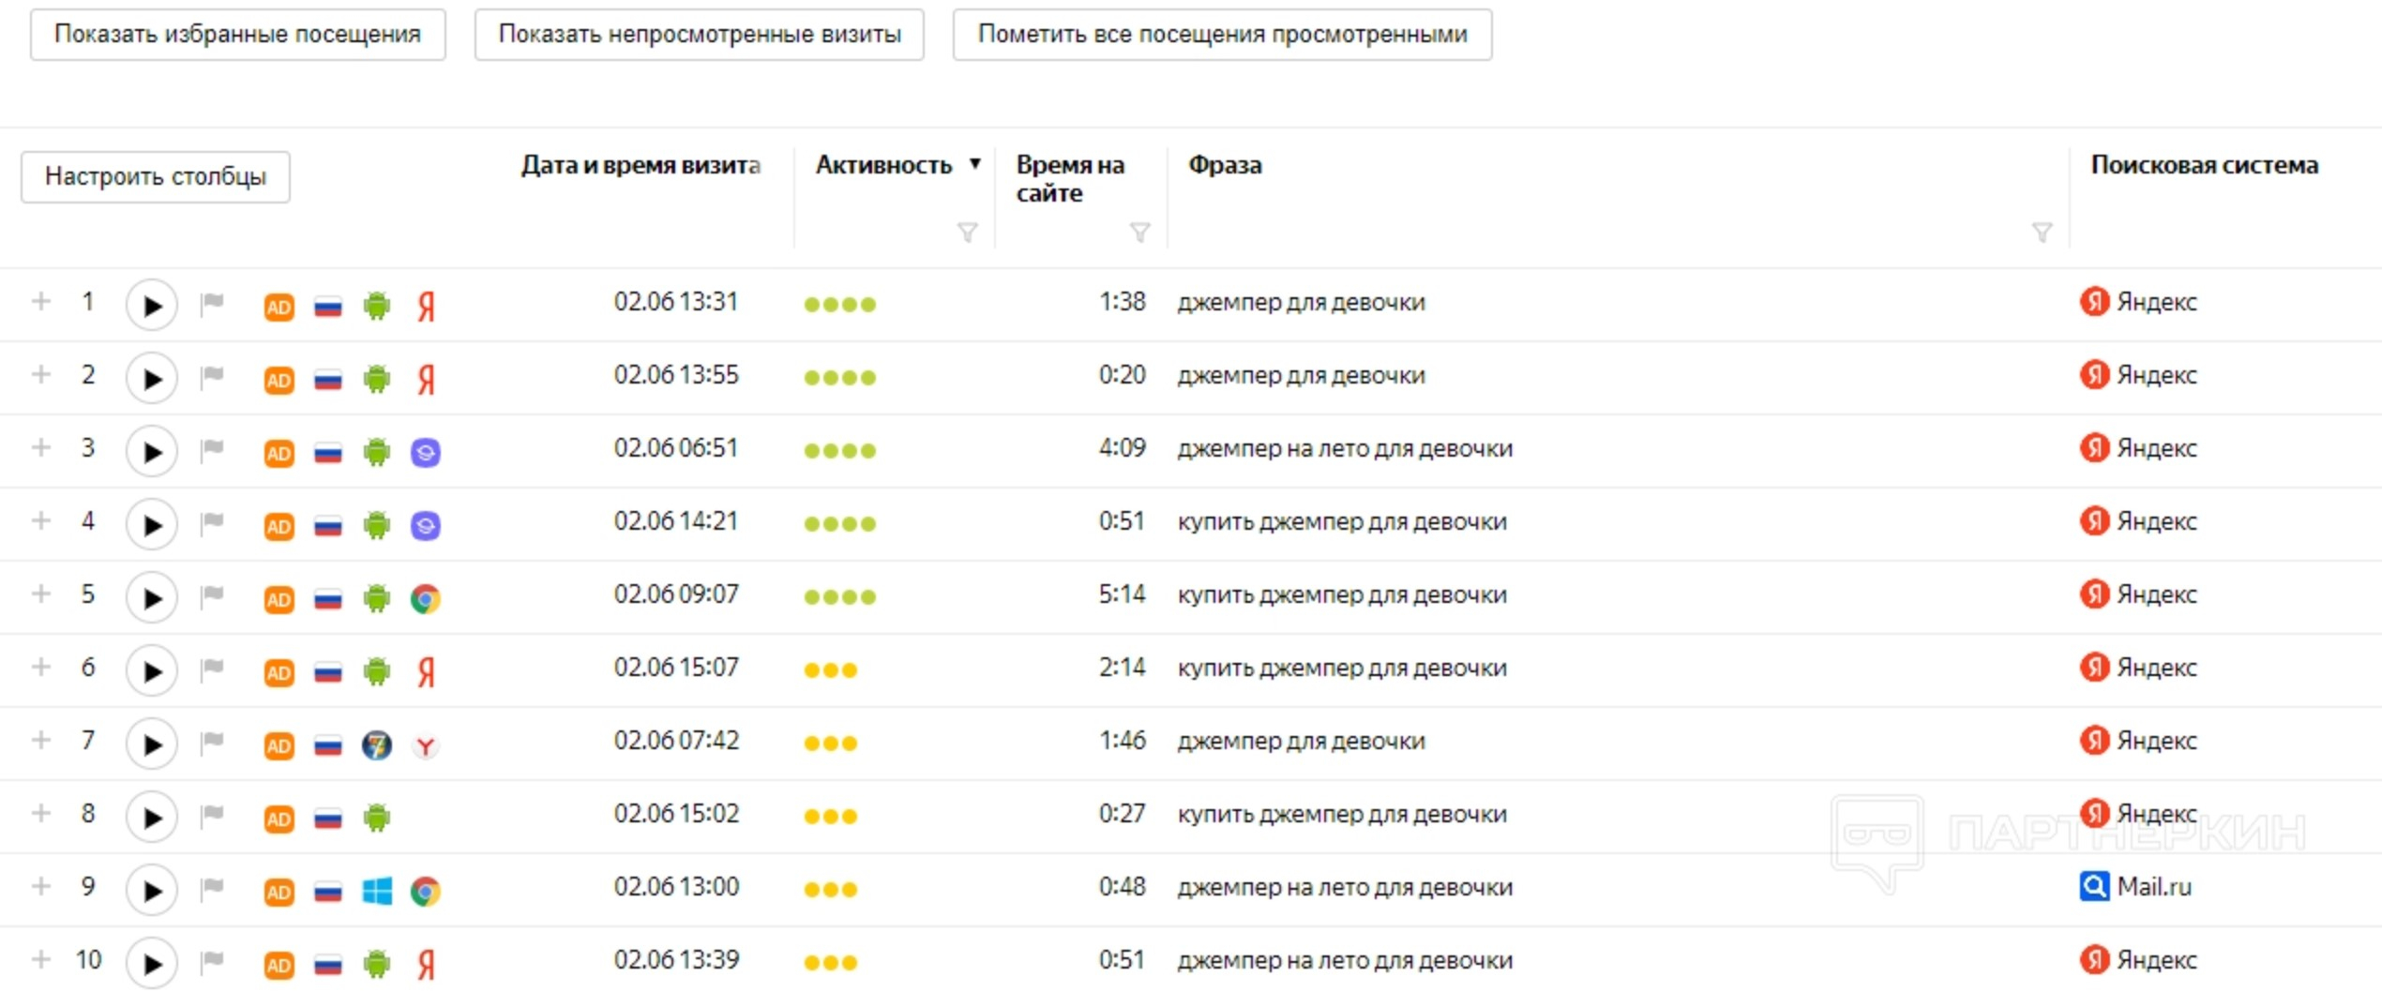The width and height of the screenshot is (2382, 992).
Task: Sort by Фраза column header
Action: pyautogui.click(x=1225, y=165)
